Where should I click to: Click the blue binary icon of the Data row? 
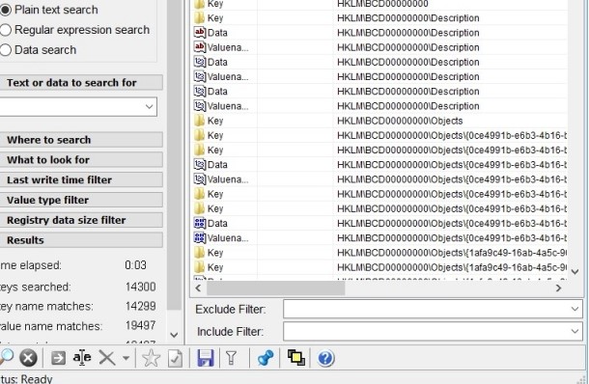coord(200,223)
